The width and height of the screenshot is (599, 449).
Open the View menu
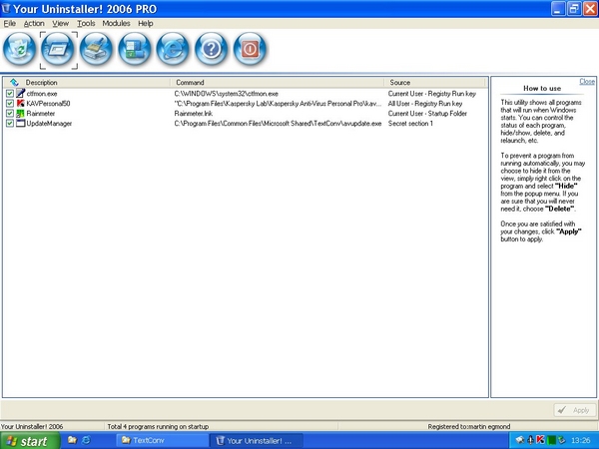[60, 23]
